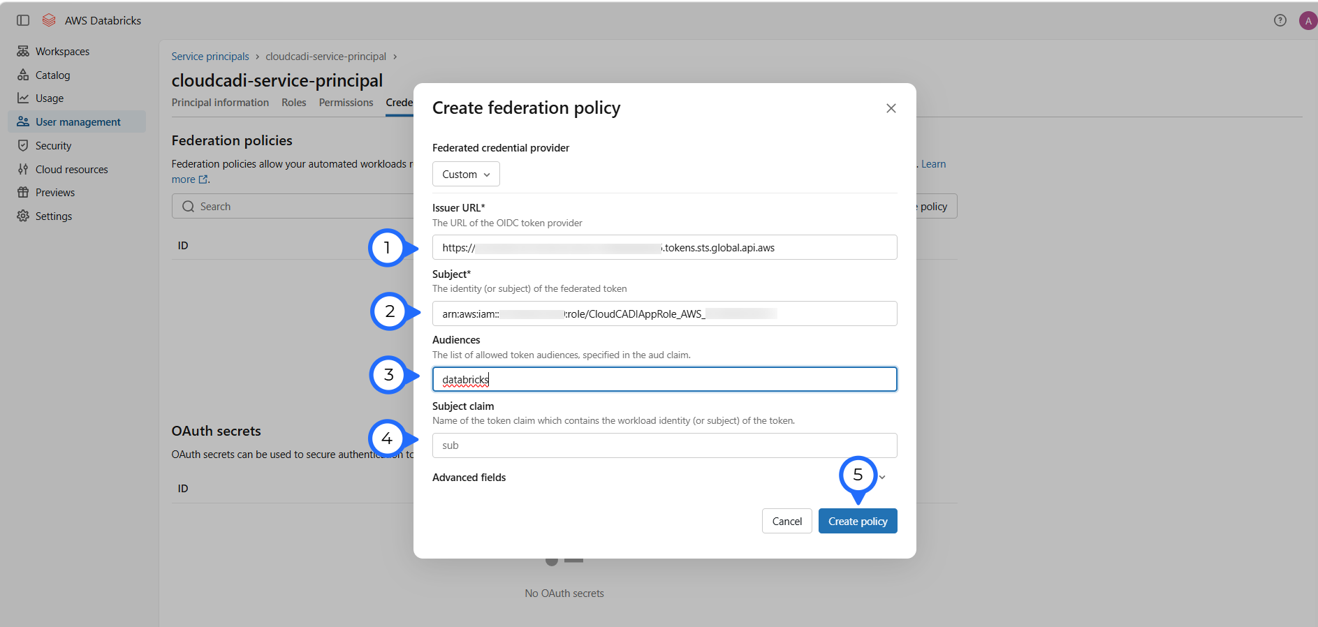Screen dimensions: 1318x627
Task: Click the search magnifier icon
Action: point(188,207)
